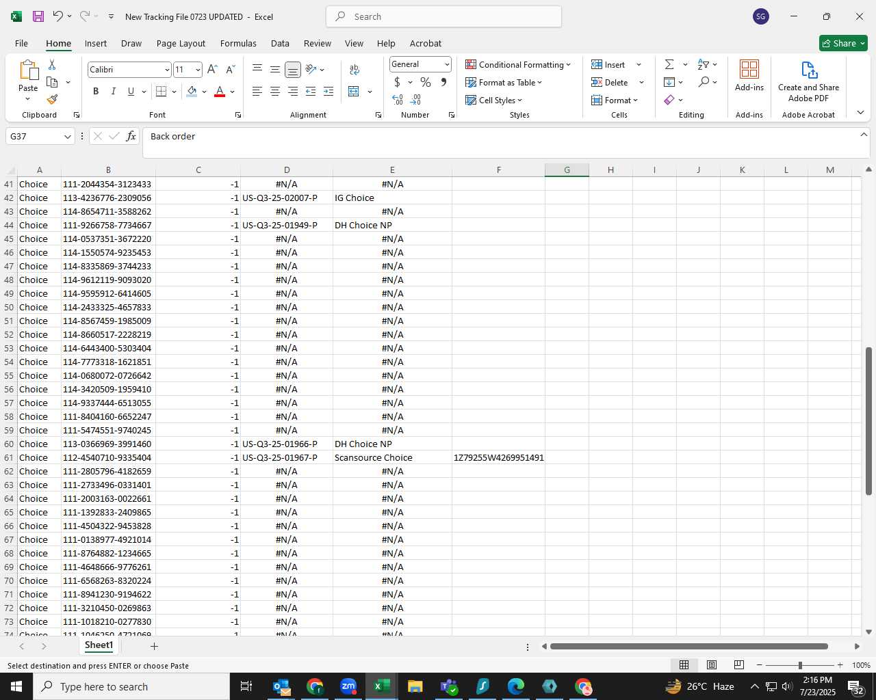Click the Fill down icon

click(669, 82)
